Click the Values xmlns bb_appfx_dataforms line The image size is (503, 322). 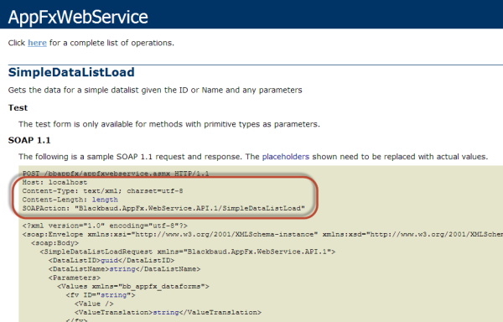[133, 287]
